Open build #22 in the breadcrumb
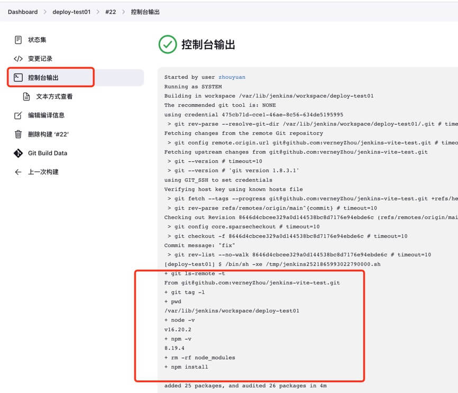458x393 pixels. (110, 12)
